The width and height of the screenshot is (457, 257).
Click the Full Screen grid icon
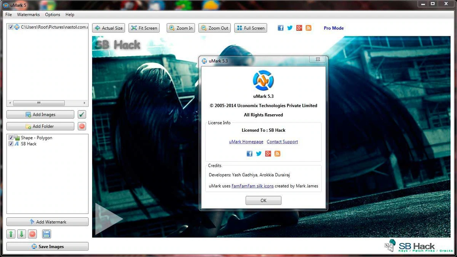(239, 28)
